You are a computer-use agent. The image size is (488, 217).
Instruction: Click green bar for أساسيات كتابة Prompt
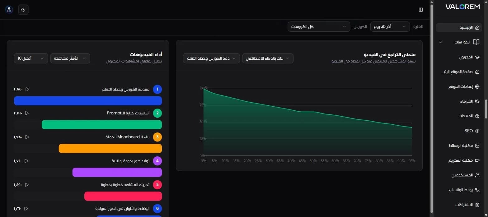[x=102, y=125]
